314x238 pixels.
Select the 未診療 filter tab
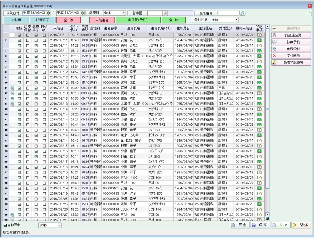click(x=16, y=20)
